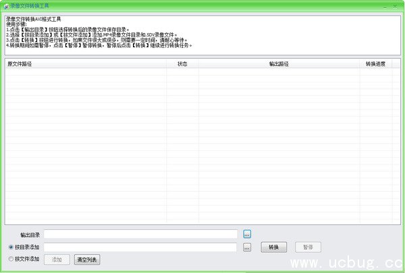Screen dimensions: 405x273
Task: Click the 输出目录 label
Action: [x=31, y=234]
